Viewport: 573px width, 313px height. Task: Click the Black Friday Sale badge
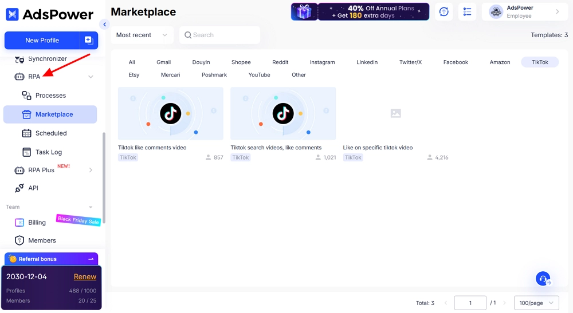tap(78, 220)
